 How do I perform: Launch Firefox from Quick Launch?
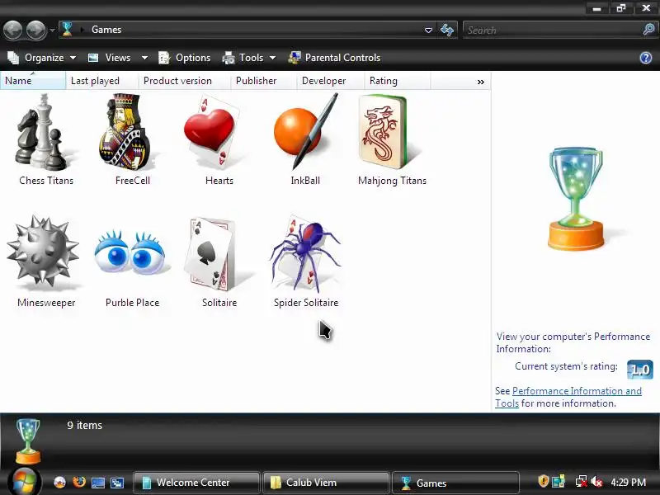(78, 482)
